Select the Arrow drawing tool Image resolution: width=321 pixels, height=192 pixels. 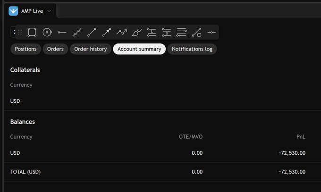107,33
